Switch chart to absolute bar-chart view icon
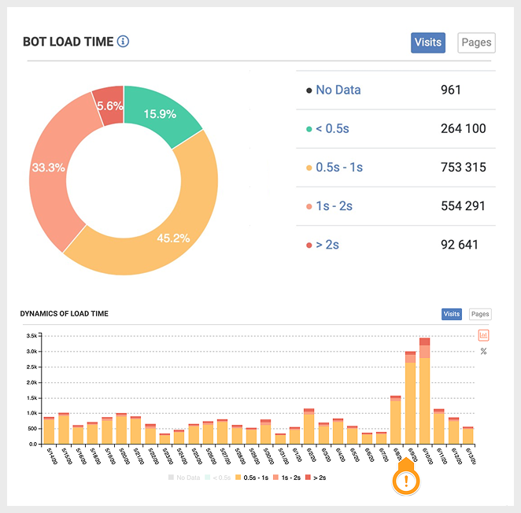The height and width of the screenshot is (513, 521). [483, 335]
